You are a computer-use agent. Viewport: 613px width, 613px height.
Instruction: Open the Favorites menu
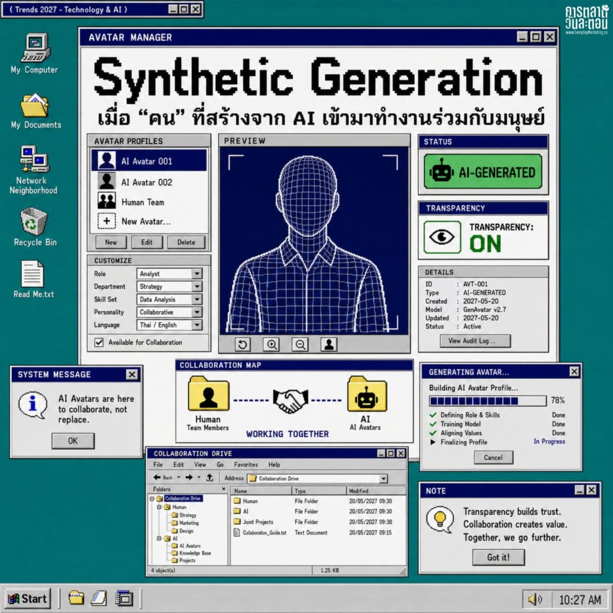click(246, 465)
